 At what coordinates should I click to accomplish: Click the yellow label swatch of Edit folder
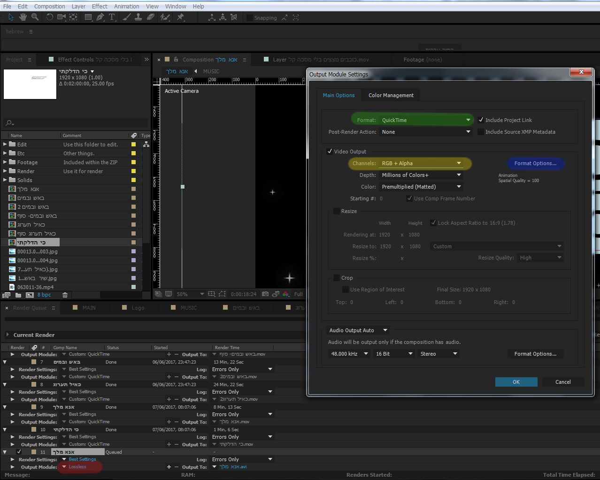[133, 145]
